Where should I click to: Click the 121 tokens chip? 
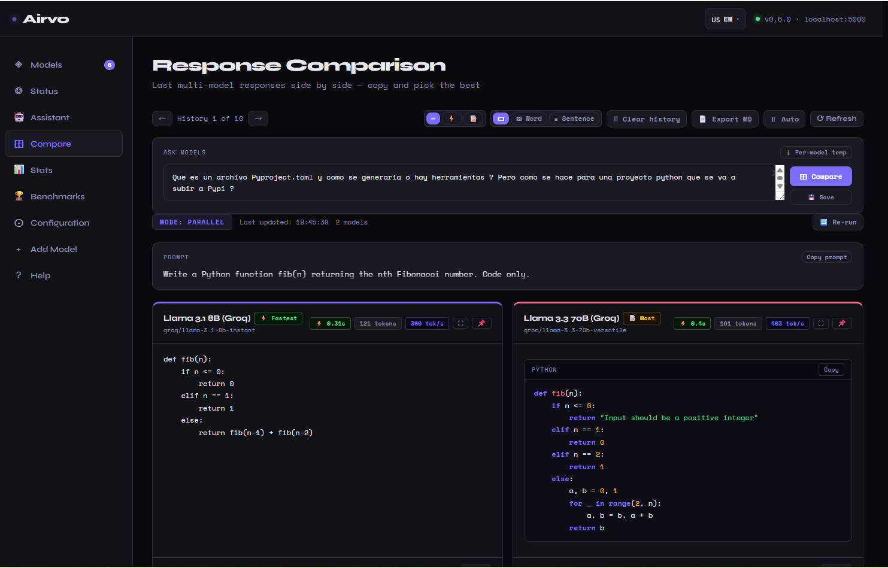click(x=378, y=323)
